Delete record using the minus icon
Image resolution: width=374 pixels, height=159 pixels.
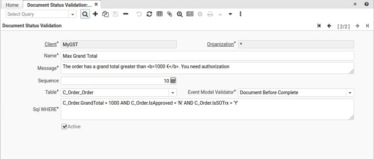tap(125, 14)
